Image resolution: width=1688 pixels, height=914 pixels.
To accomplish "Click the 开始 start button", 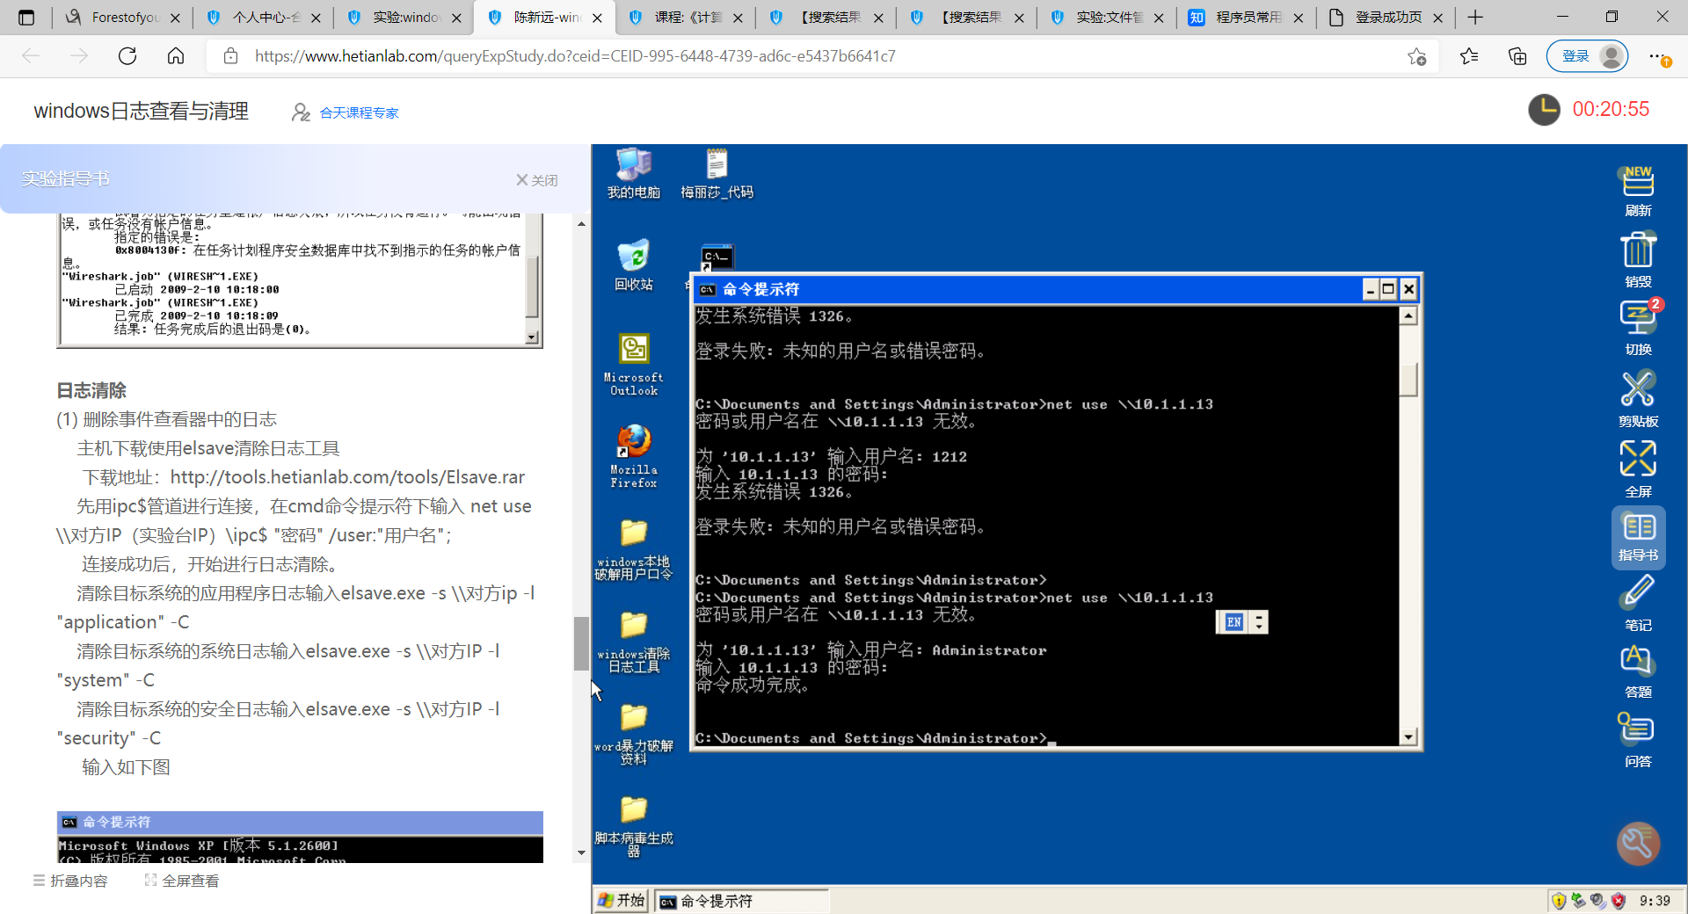I will (622, 901).
